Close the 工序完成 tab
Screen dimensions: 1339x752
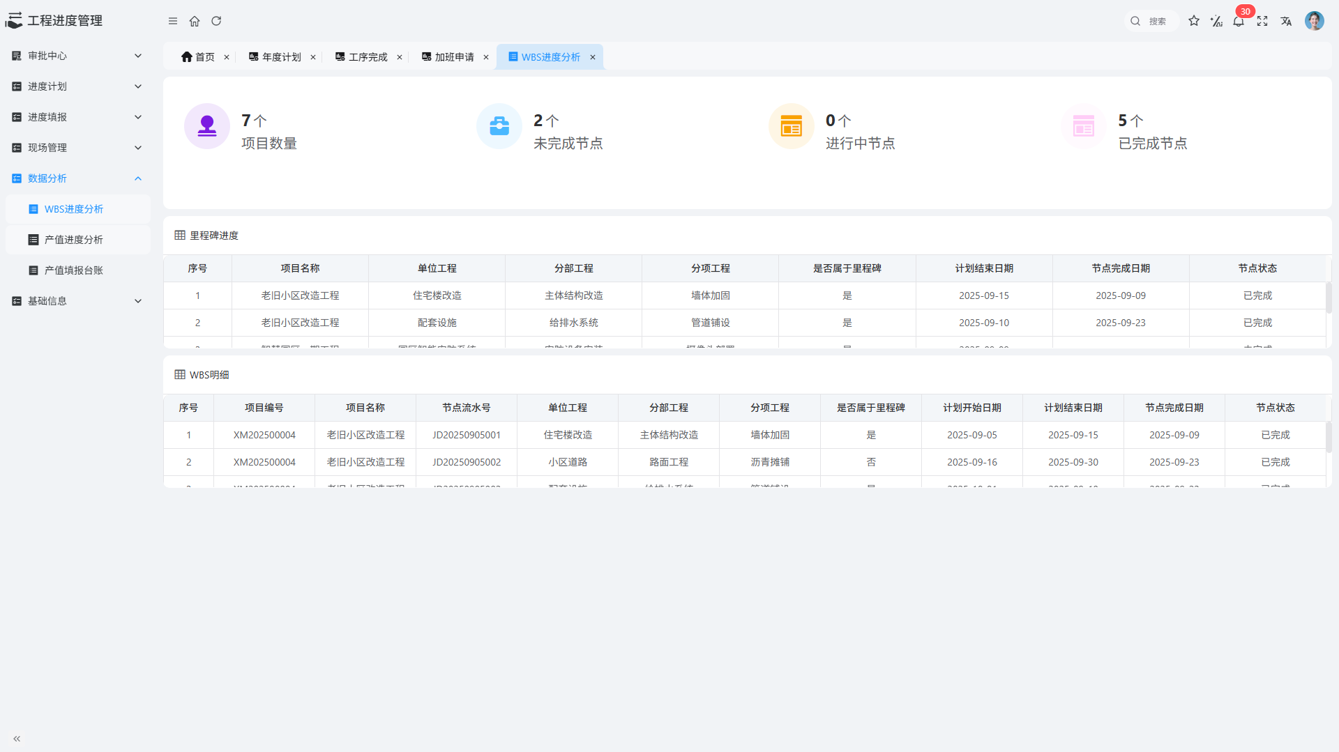400,57
